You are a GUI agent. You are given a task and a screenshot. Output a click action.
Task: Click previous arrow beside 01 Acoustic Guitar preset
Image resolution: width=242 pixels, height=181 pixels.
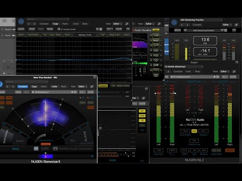click(x=58, y=29)
